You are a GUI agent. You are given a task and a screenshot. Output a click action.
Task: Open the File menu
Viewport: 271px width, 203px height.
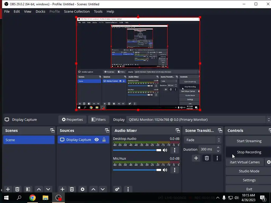(x=7, y=12)
